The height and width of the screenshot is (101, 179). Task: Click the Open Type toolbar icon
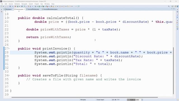click(51, 6)
